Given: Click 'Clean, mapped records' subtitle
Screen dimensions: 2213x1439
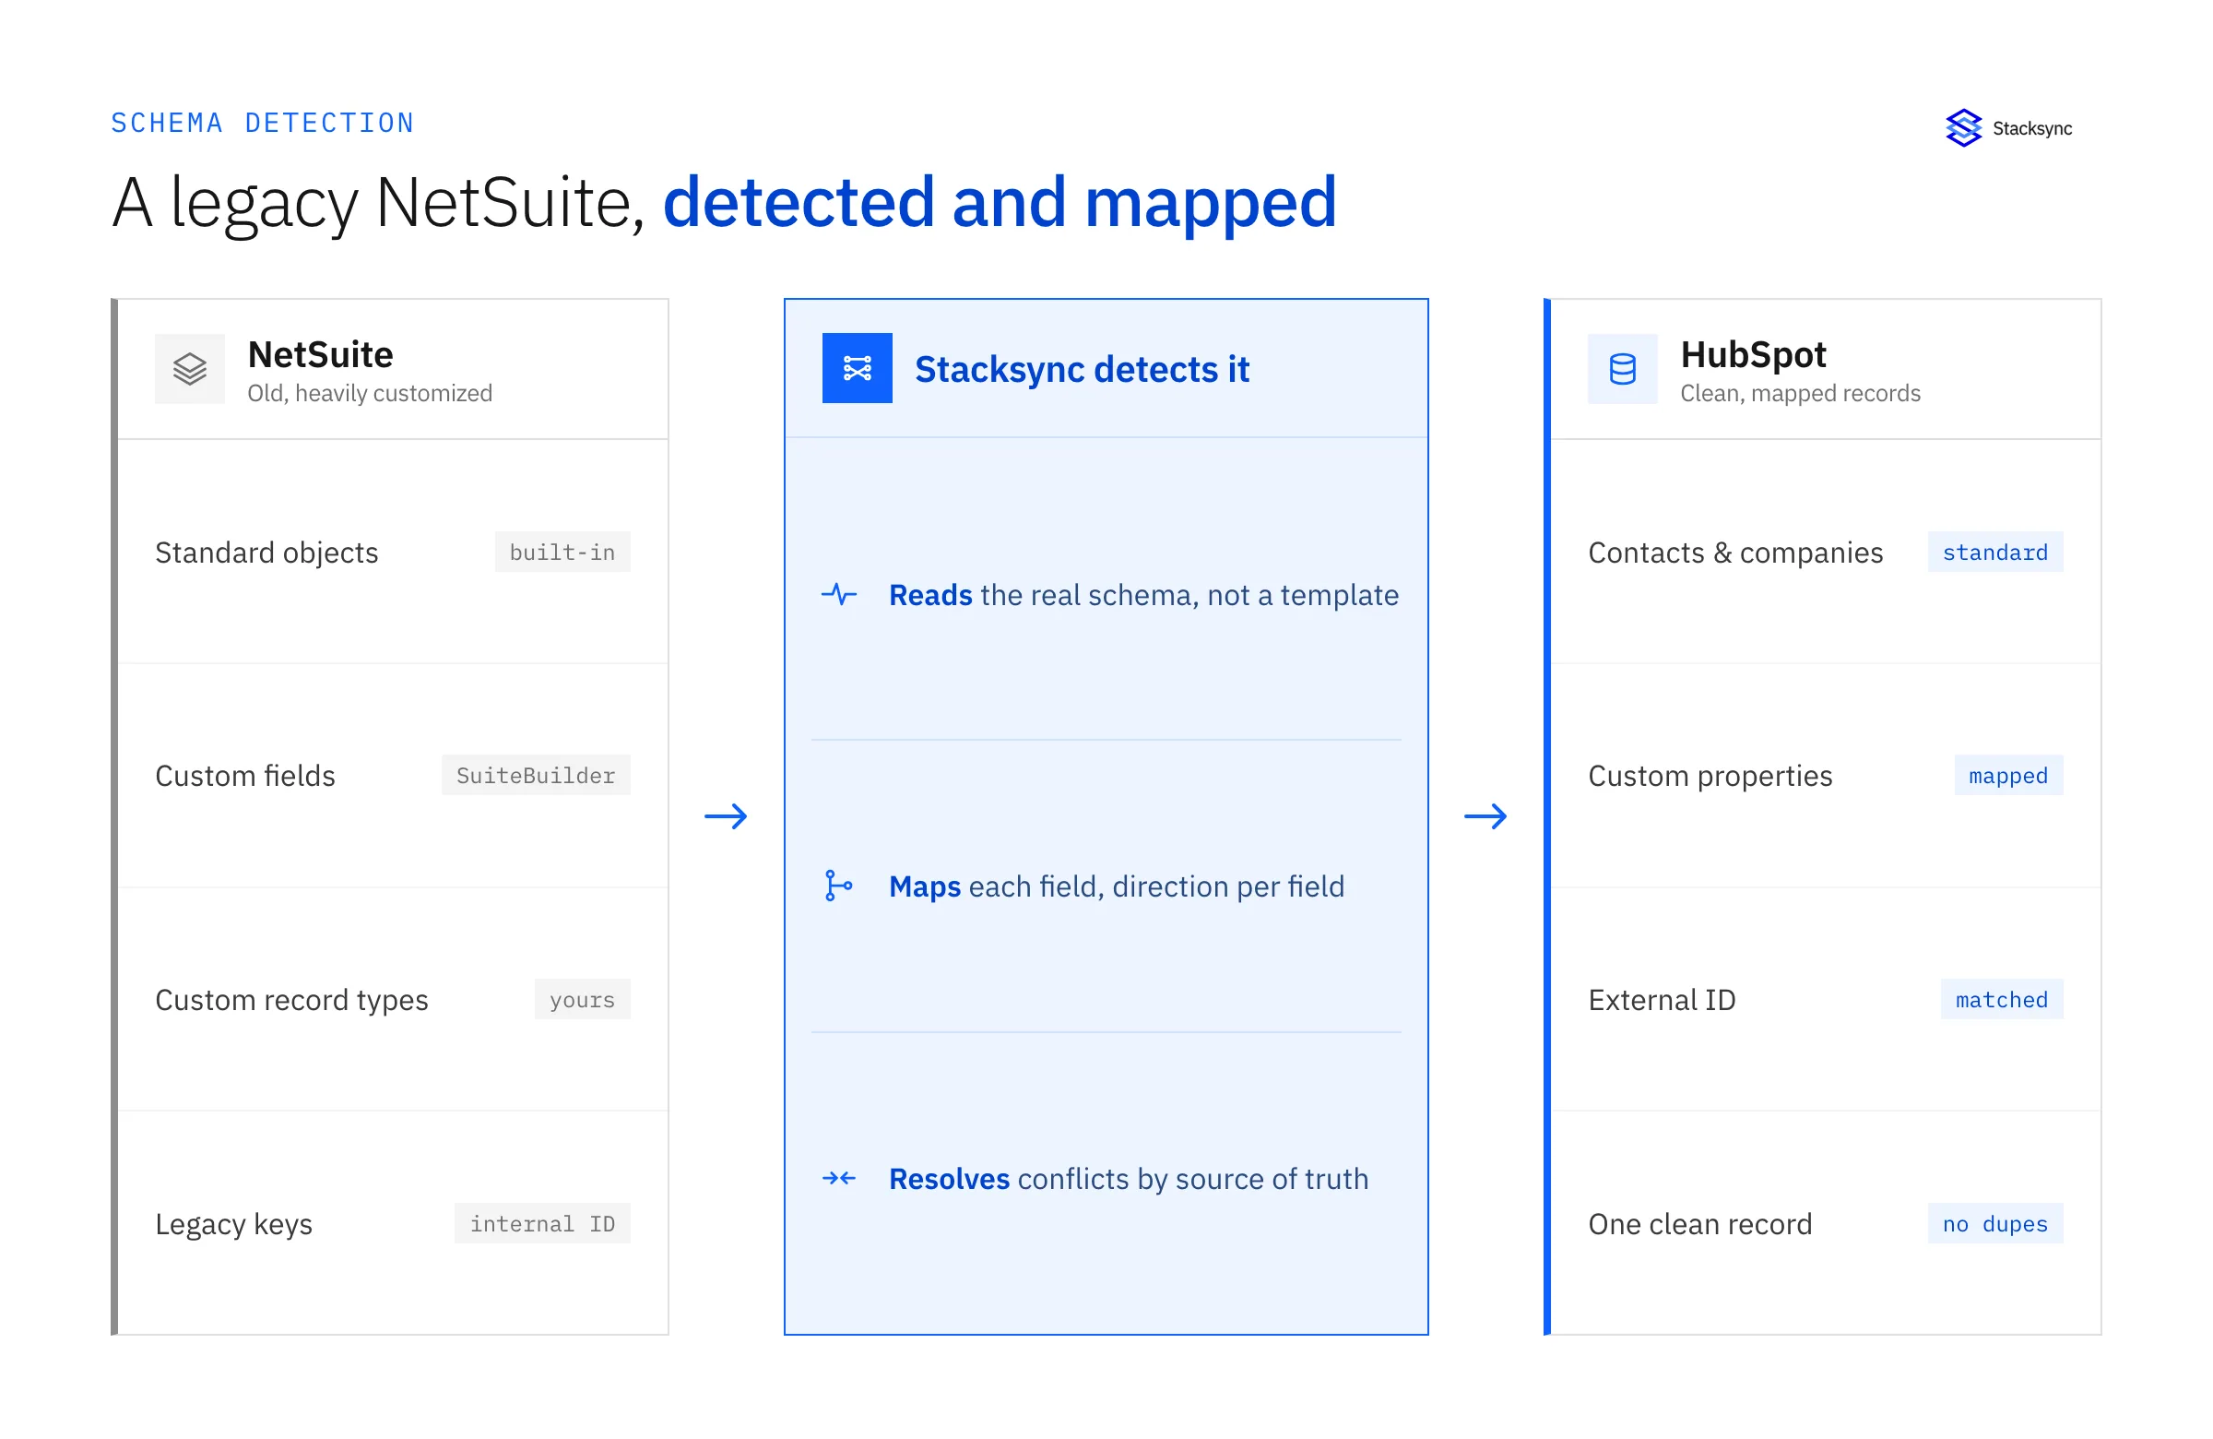Looking at the screenshot, I should click(1800, 394).
